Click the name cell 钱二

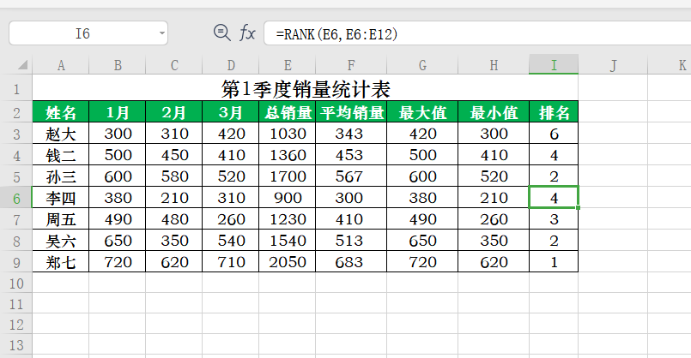click(61, 155)
